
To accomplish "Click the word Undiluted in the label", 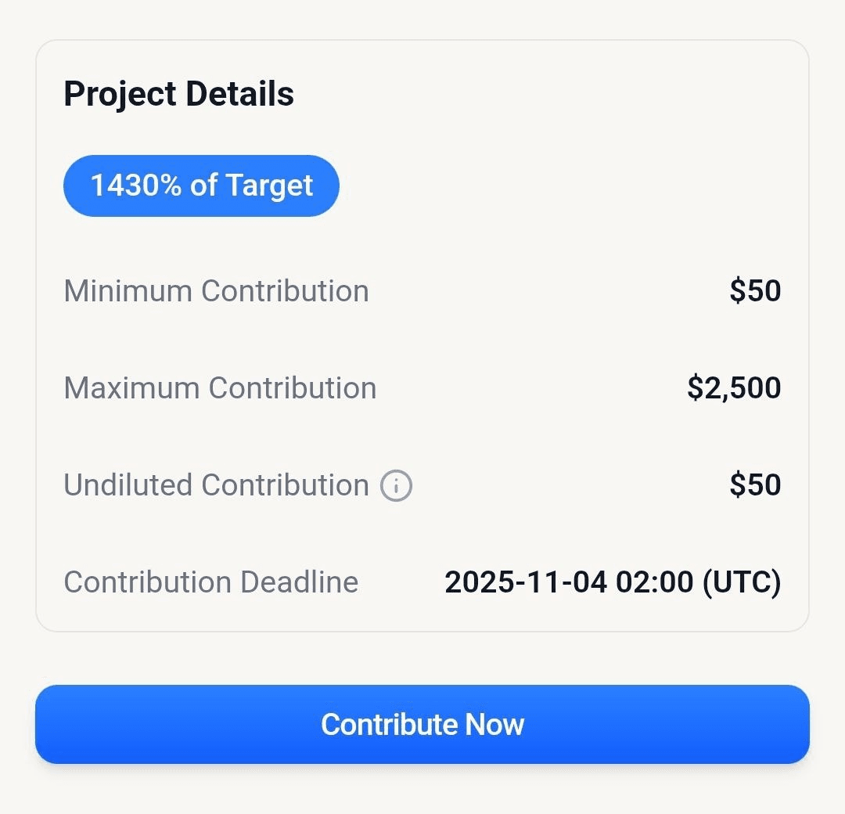I will coord(129,485).
